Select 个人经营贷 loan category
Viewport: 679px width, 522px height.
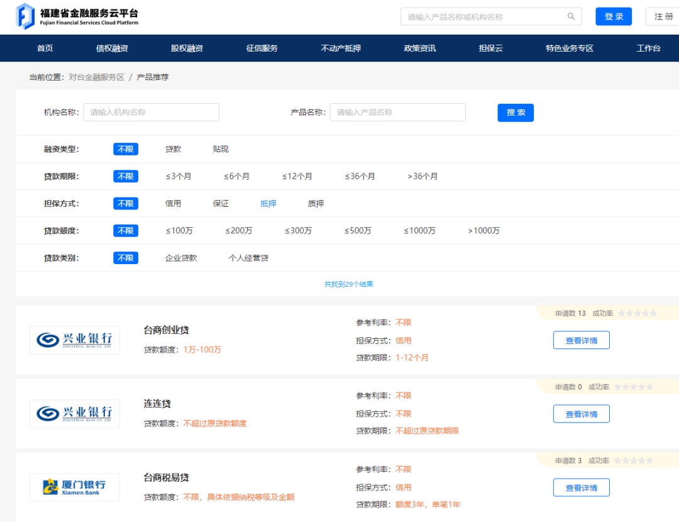[248, 258]
